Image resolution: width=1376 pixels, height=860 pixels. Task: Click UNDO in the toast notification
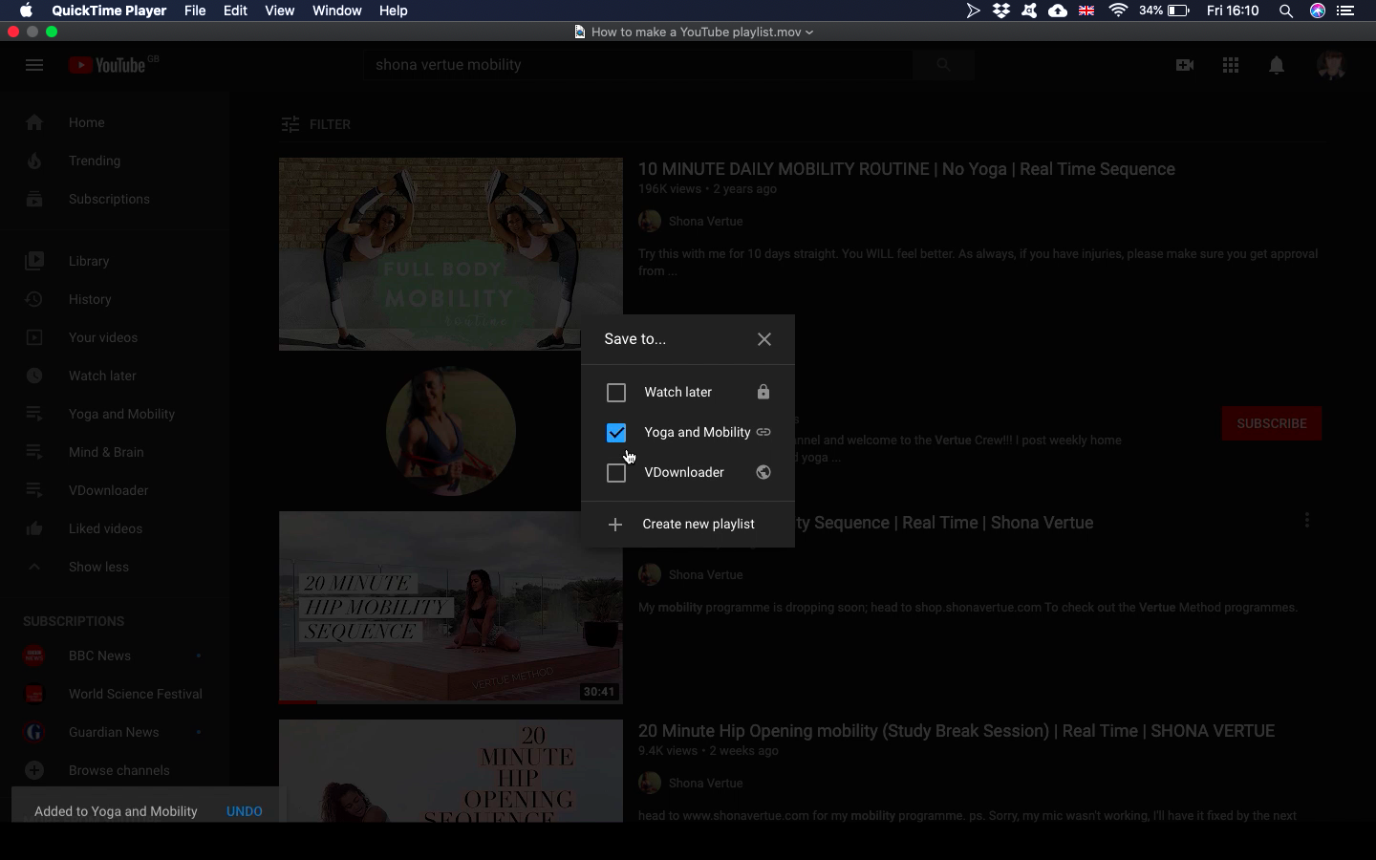[245, 811]
